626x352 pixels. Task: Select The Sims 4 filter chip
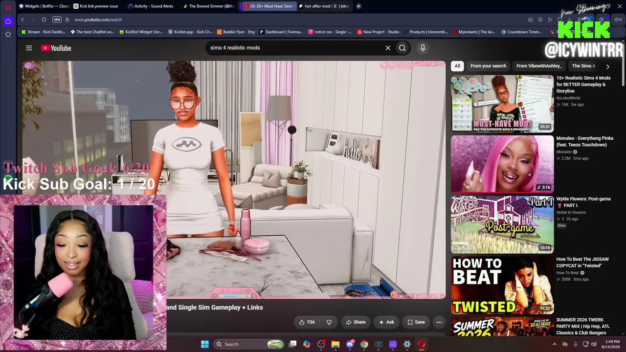click(583, 66)
